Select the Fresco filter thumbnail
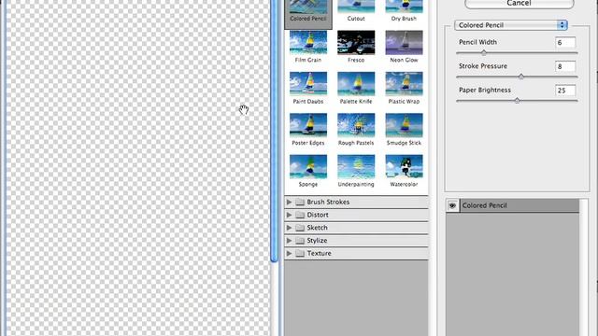The height and width of the screenshot is (336, 598). click(356, 43)
